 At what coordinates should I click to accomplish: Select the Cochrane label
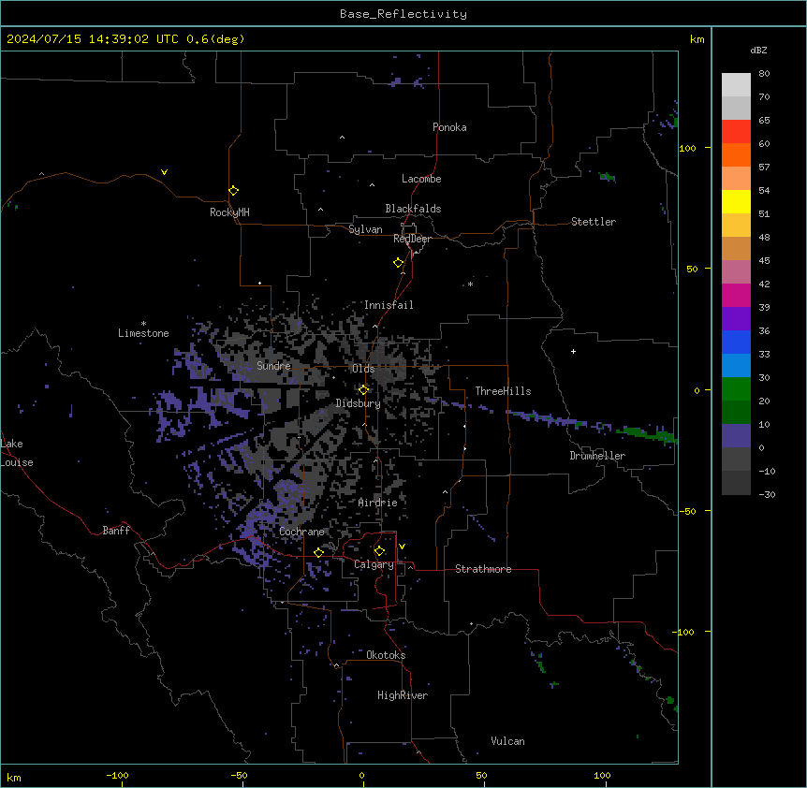tap(301, 532)
